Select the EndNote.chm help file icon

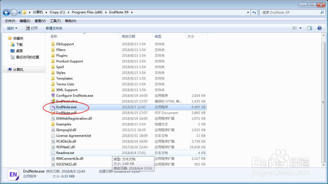tap(53, 101)
